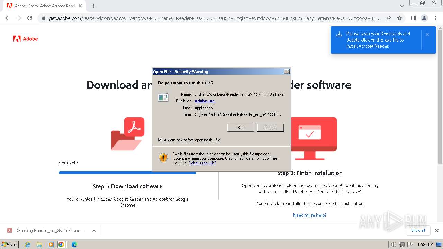Screen dimensions: 443x249
Task: Click the Need more help? link
Action: click(310, 215)
